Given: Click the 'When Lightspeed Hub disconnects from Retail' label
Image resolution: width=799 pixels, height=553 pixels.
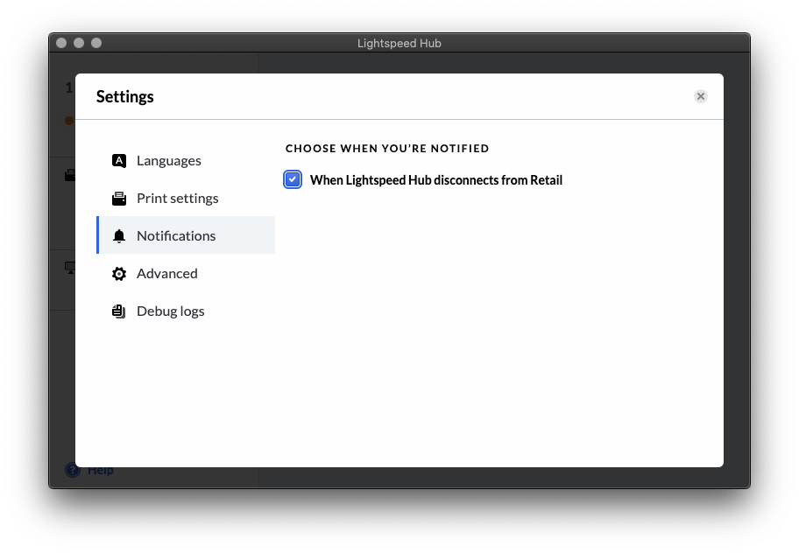Looking at the screenshot, I should pos(436,180).
